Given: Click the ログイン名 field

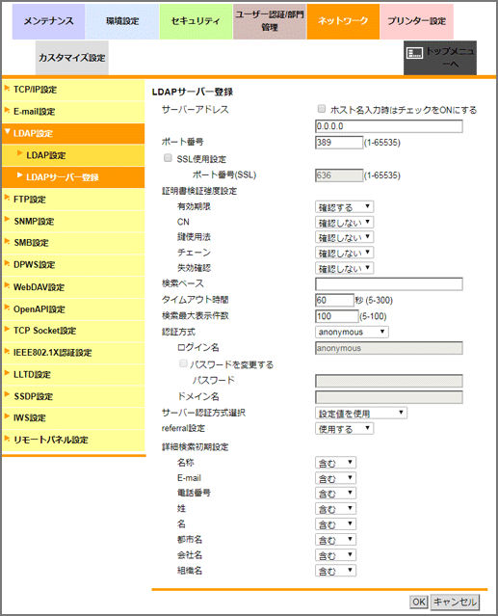Looking at the screenshot, I should (389, 348).
